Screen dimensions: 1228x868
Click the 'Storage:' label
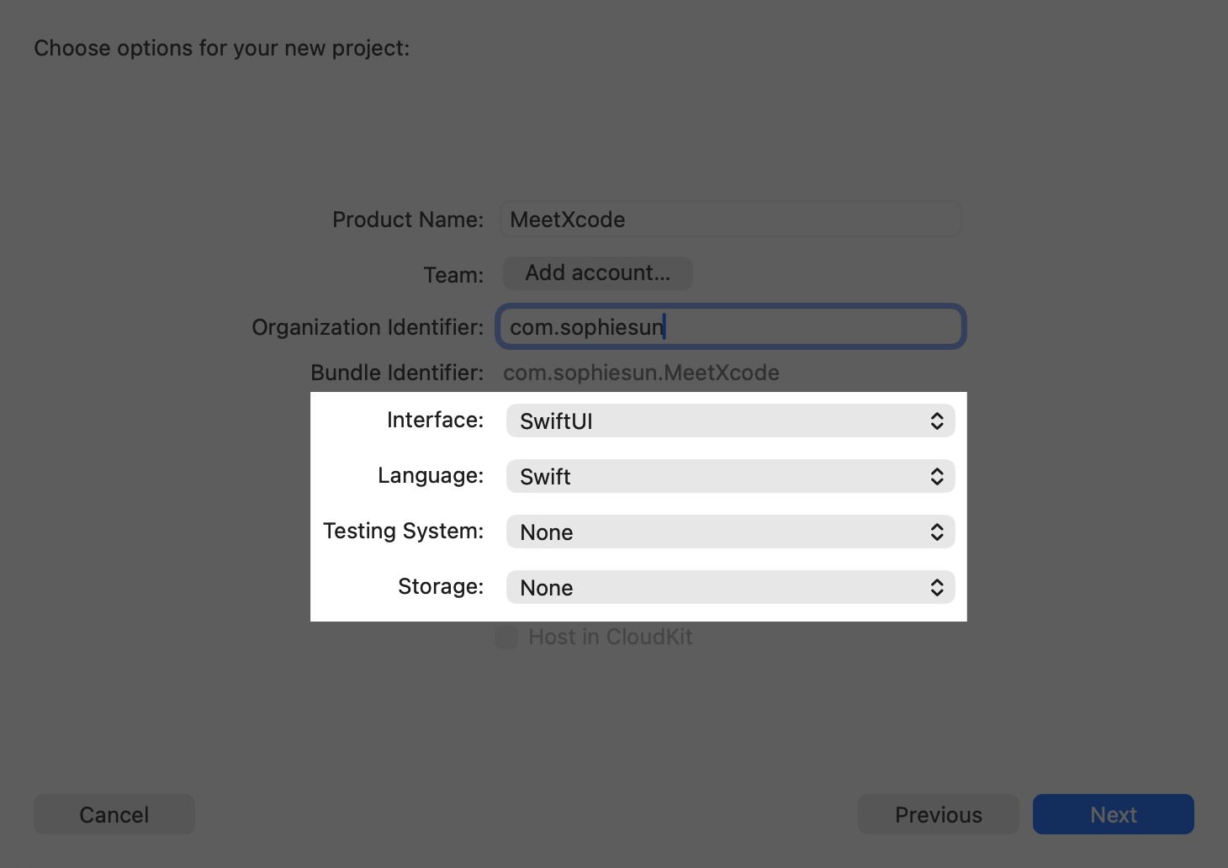coord(441,586)
